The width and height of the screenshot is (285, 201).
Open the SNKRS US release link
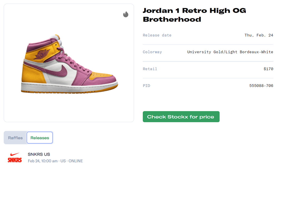tap(39, 154)
